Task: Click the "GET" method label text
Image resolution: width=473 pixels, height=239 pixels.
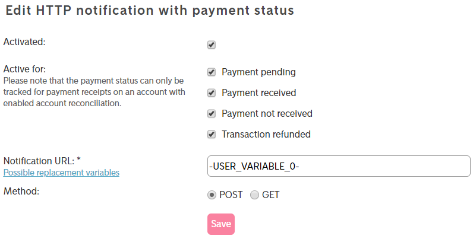Action: coord(271,195)
